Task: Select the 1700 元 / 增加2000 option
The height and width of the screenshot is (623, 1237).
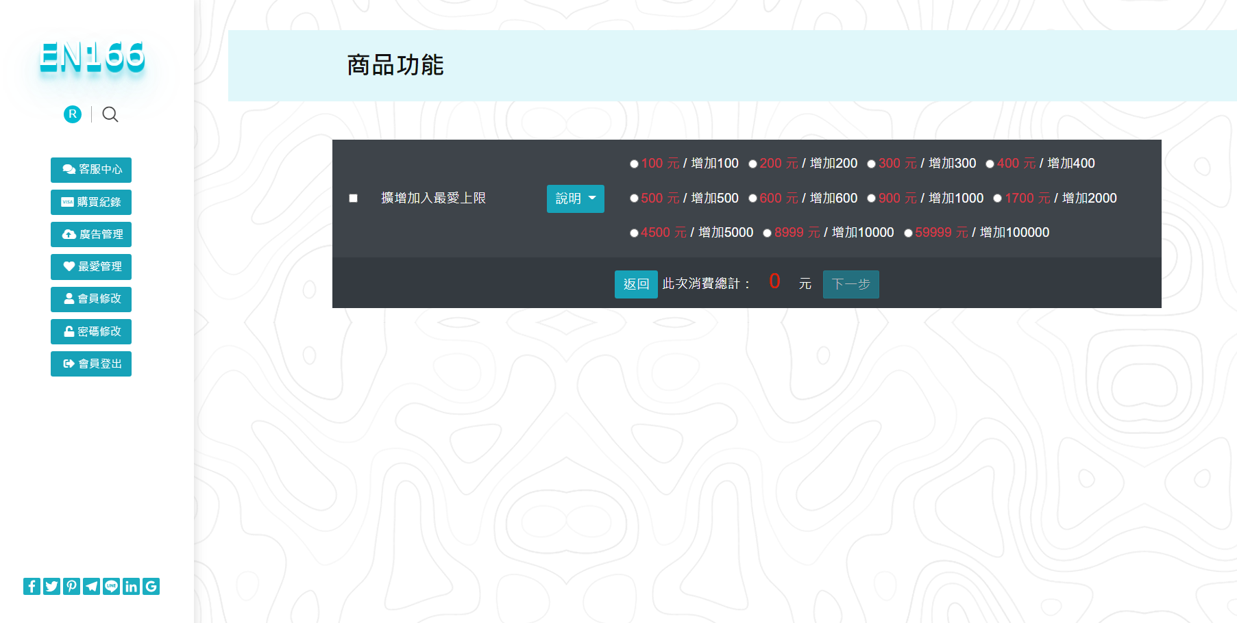Action: click(x=997, y=199)
